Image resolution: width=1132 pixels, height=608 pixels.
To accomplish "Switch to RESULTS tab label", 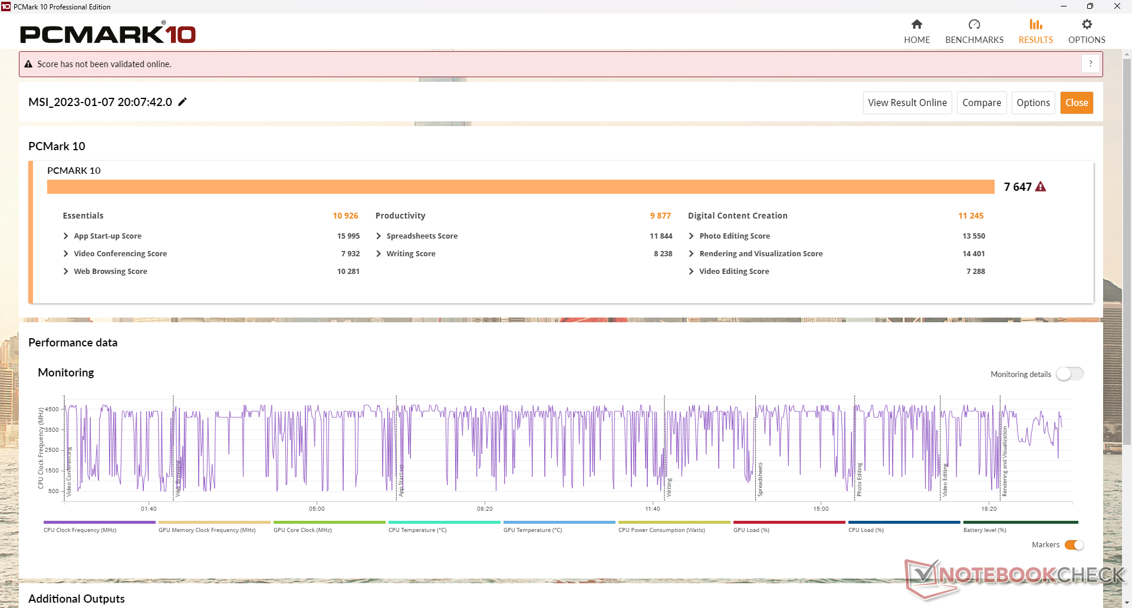I will click(x=1036, y=40).
